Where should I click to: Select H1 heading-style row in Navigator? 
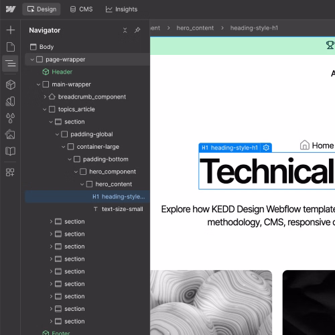pos(87,196)
